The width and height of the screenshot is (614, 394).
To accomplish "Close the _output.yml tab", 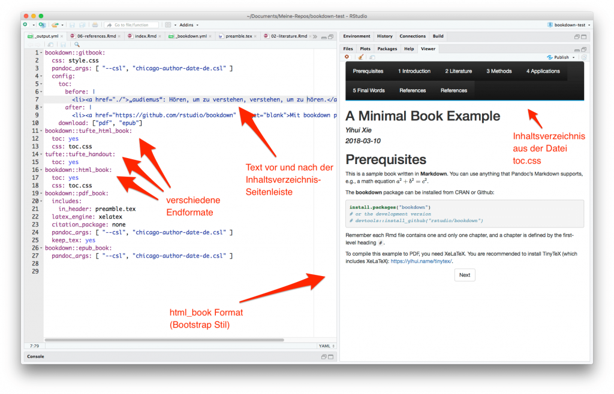I will pyautogui.click(x=62, y=37).
